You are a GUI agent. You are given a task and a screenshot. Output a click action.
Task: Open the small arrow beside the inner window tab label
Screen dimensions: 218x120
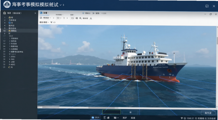[x=49, y=13]
